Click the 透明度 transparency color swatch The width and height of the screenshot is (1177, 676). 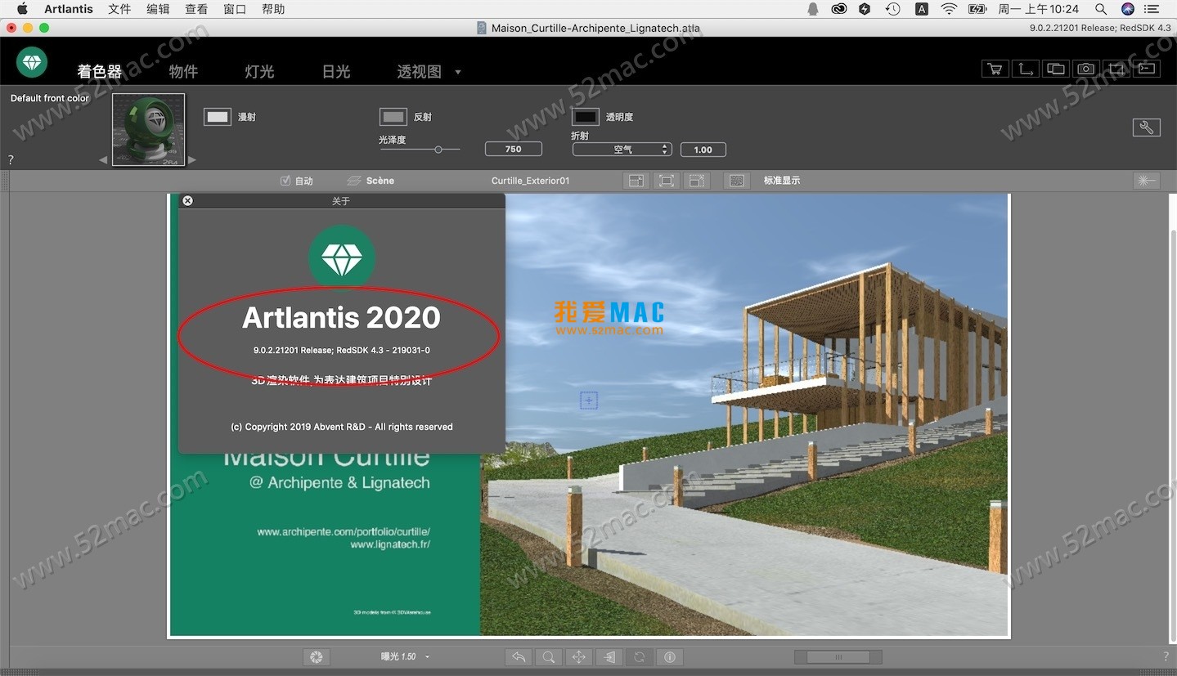coord(585,117)
